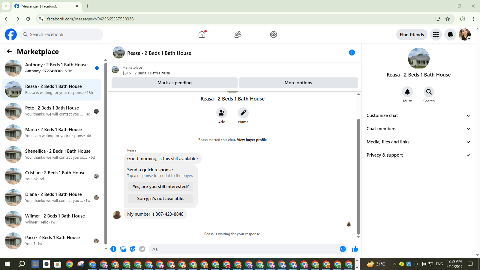Go back from Marketplace chats list
Screen dimensions: 480x270
(x=10, y=51)
